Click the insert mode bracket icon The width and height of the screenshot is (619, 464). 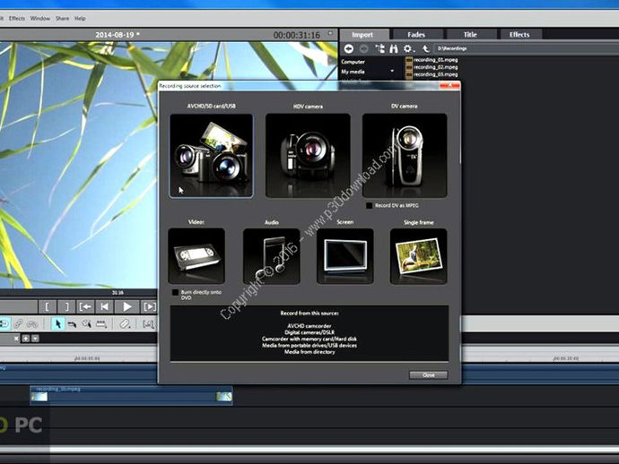click(x=148, y=324)
